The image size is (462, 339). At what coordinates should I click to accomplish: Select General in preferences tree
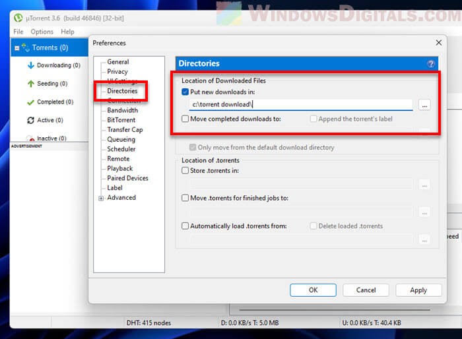point(118,62)
